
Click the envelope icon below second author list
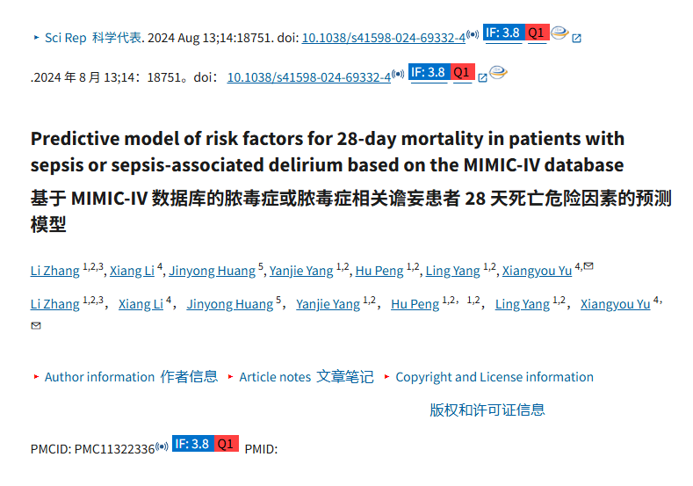[x=36, y=325]
